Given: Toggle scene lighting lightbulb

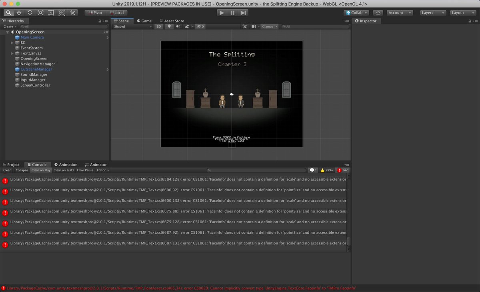Looking at the screenshot, I should click(169, 26).
